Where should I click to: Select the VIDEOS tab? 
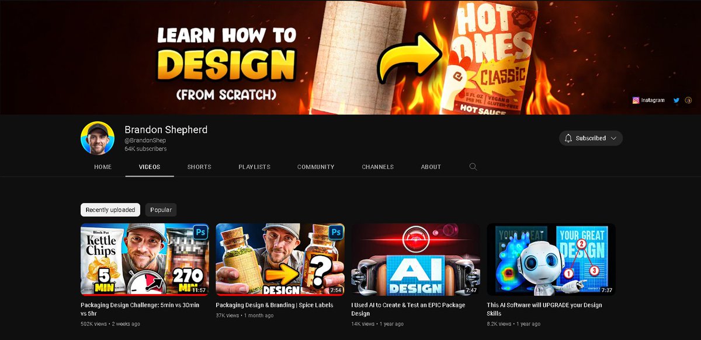pos(150,167)
